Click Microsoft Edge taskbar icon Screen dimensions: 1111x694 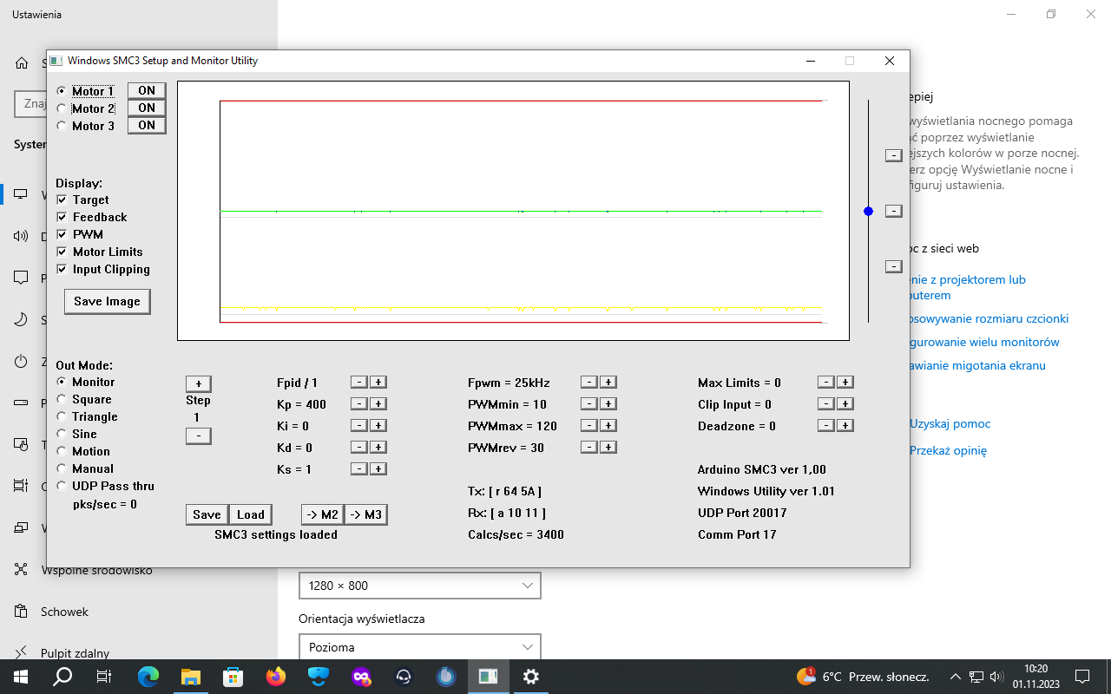(148, 677)
